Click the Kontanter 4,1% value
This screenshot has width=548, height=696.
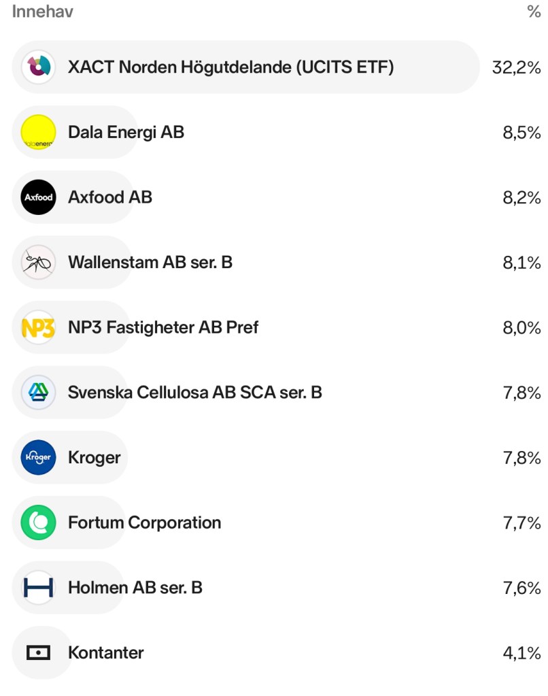(x=521, y=654)
